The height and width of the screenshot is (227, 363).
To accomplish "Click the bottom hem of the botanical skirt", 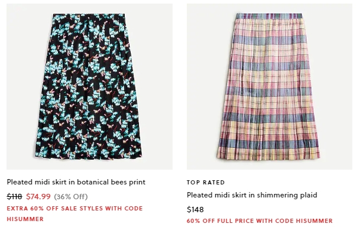I will tap(89, 156).
